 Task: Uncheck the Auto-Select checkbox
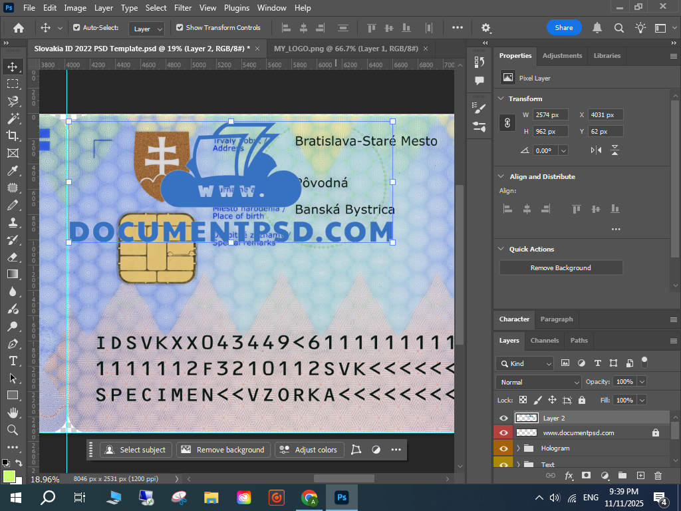pyautogui.click(x=76, y=28)
